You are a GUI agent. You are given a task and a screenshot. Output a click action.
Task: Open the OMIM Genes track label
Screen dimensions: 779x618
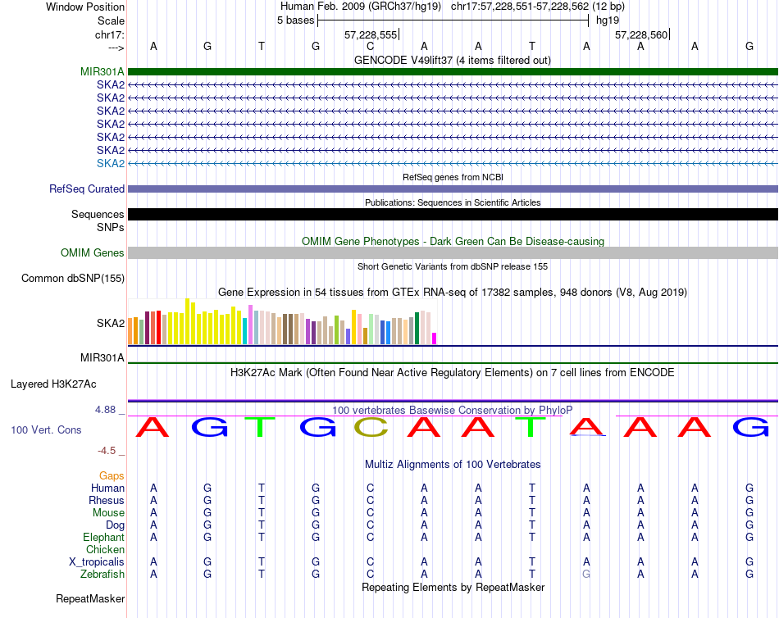click(92, 253)
